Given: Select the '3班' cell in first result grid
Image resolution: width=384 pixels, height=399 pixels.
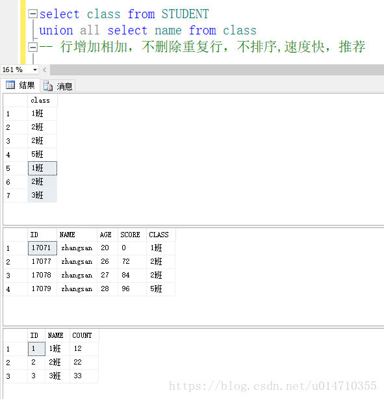Looking at the screenshot, I should click(42, 196).
